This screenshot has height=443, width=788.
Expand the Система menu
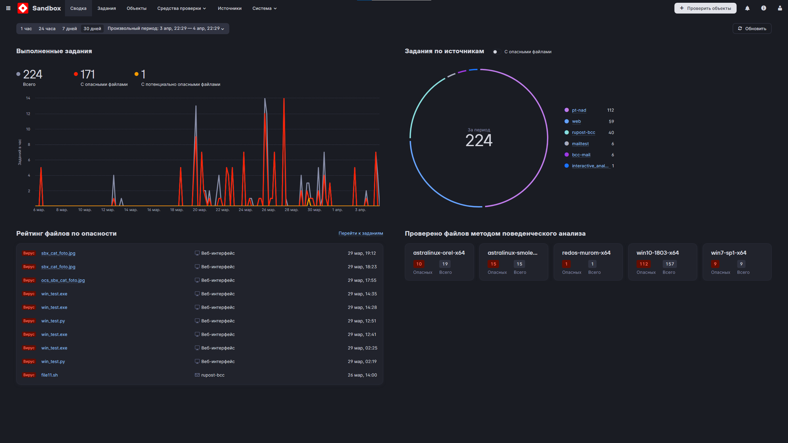pos(264,8)
